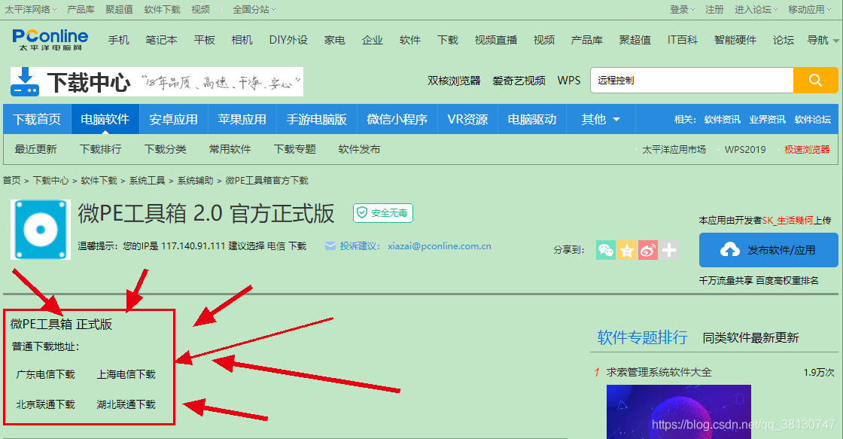Click the download center tray icon
The width and height of the screenshot is (843, 439).
(x=25, y=82)
